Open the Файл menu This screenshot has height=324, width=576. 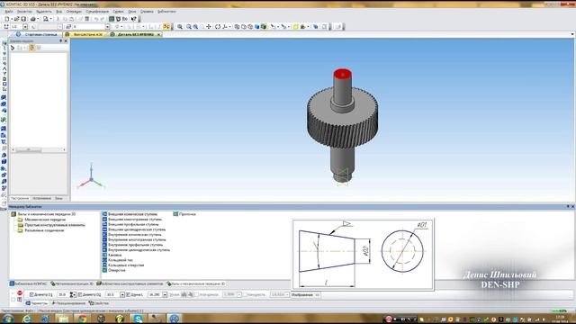(x=9, y=12)
